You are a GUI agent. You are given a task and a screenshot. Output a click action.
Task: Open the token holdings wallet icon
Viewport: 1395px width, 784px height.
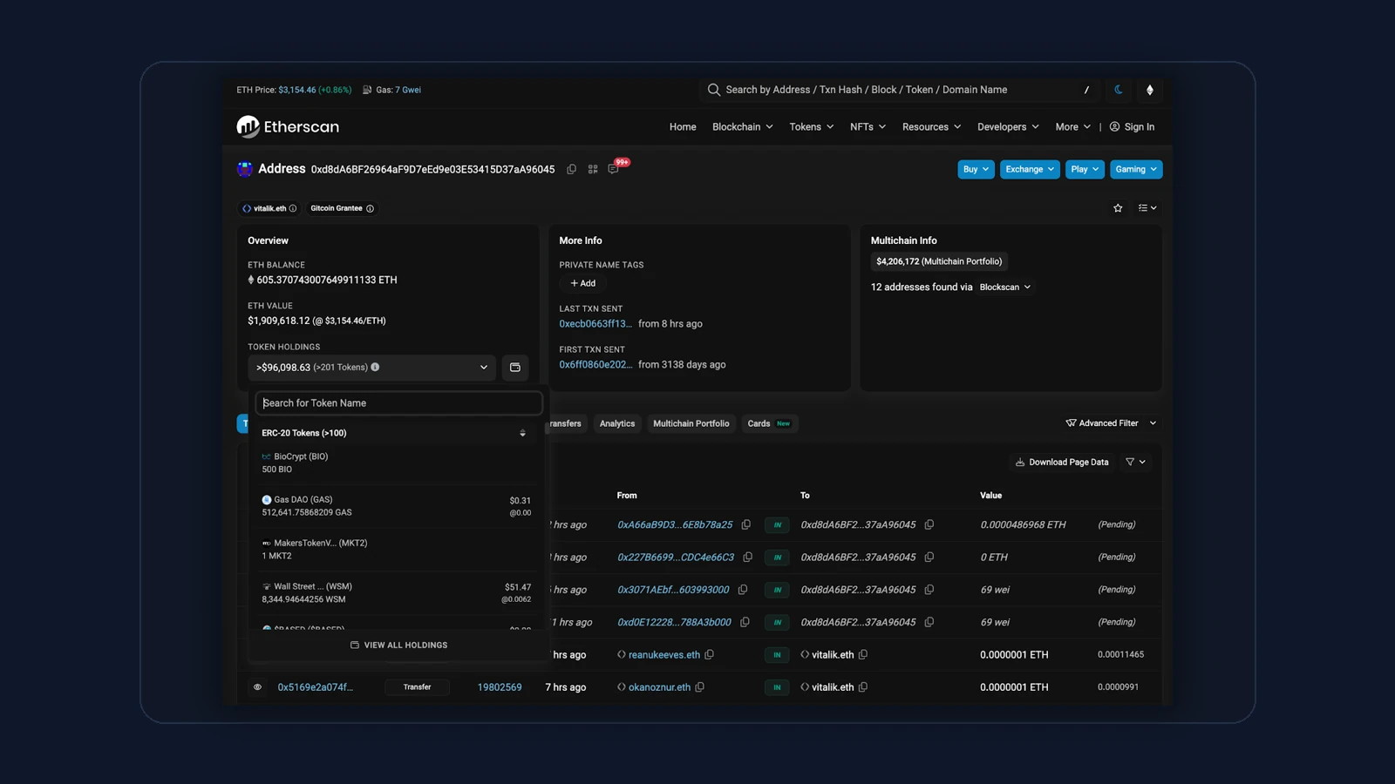pyautogui.click(x=515, y=368)
